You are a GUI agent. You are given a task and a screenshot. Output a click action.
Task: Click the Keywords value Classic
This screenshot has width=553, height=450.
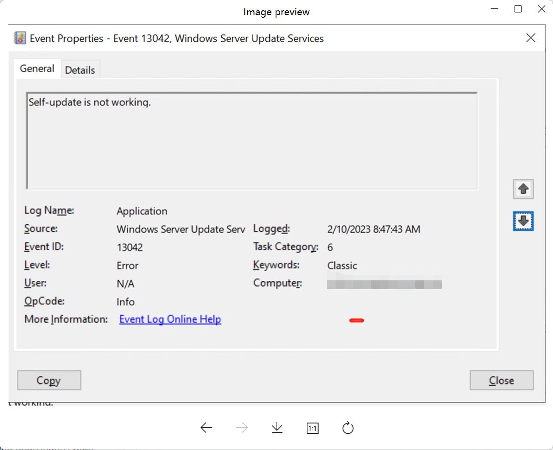tap(342, 266)
